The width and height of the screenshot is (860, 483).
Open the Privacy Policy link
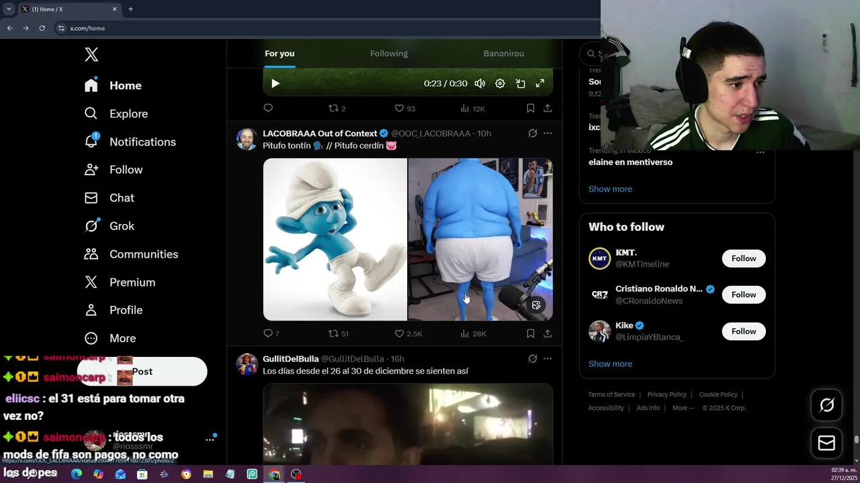click(x=666, y=394)
